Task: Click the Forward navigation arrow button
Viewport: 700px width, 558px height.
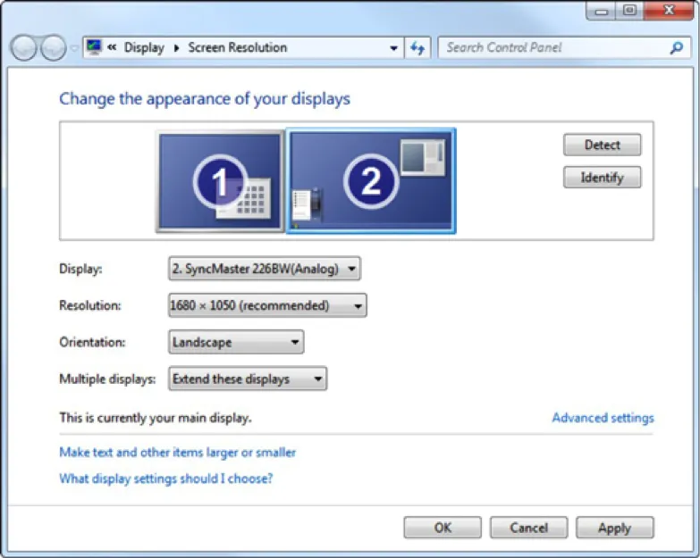Action: [x=53, y=48]
